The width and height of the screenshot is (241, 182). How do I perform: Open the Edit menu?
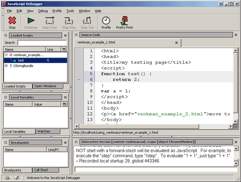coord(19,11)
